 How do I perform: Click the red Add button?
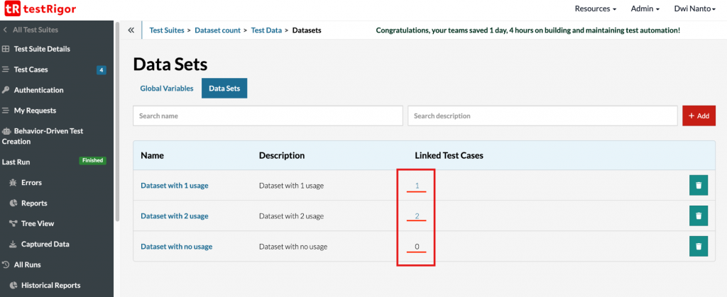tap(699, 116)
